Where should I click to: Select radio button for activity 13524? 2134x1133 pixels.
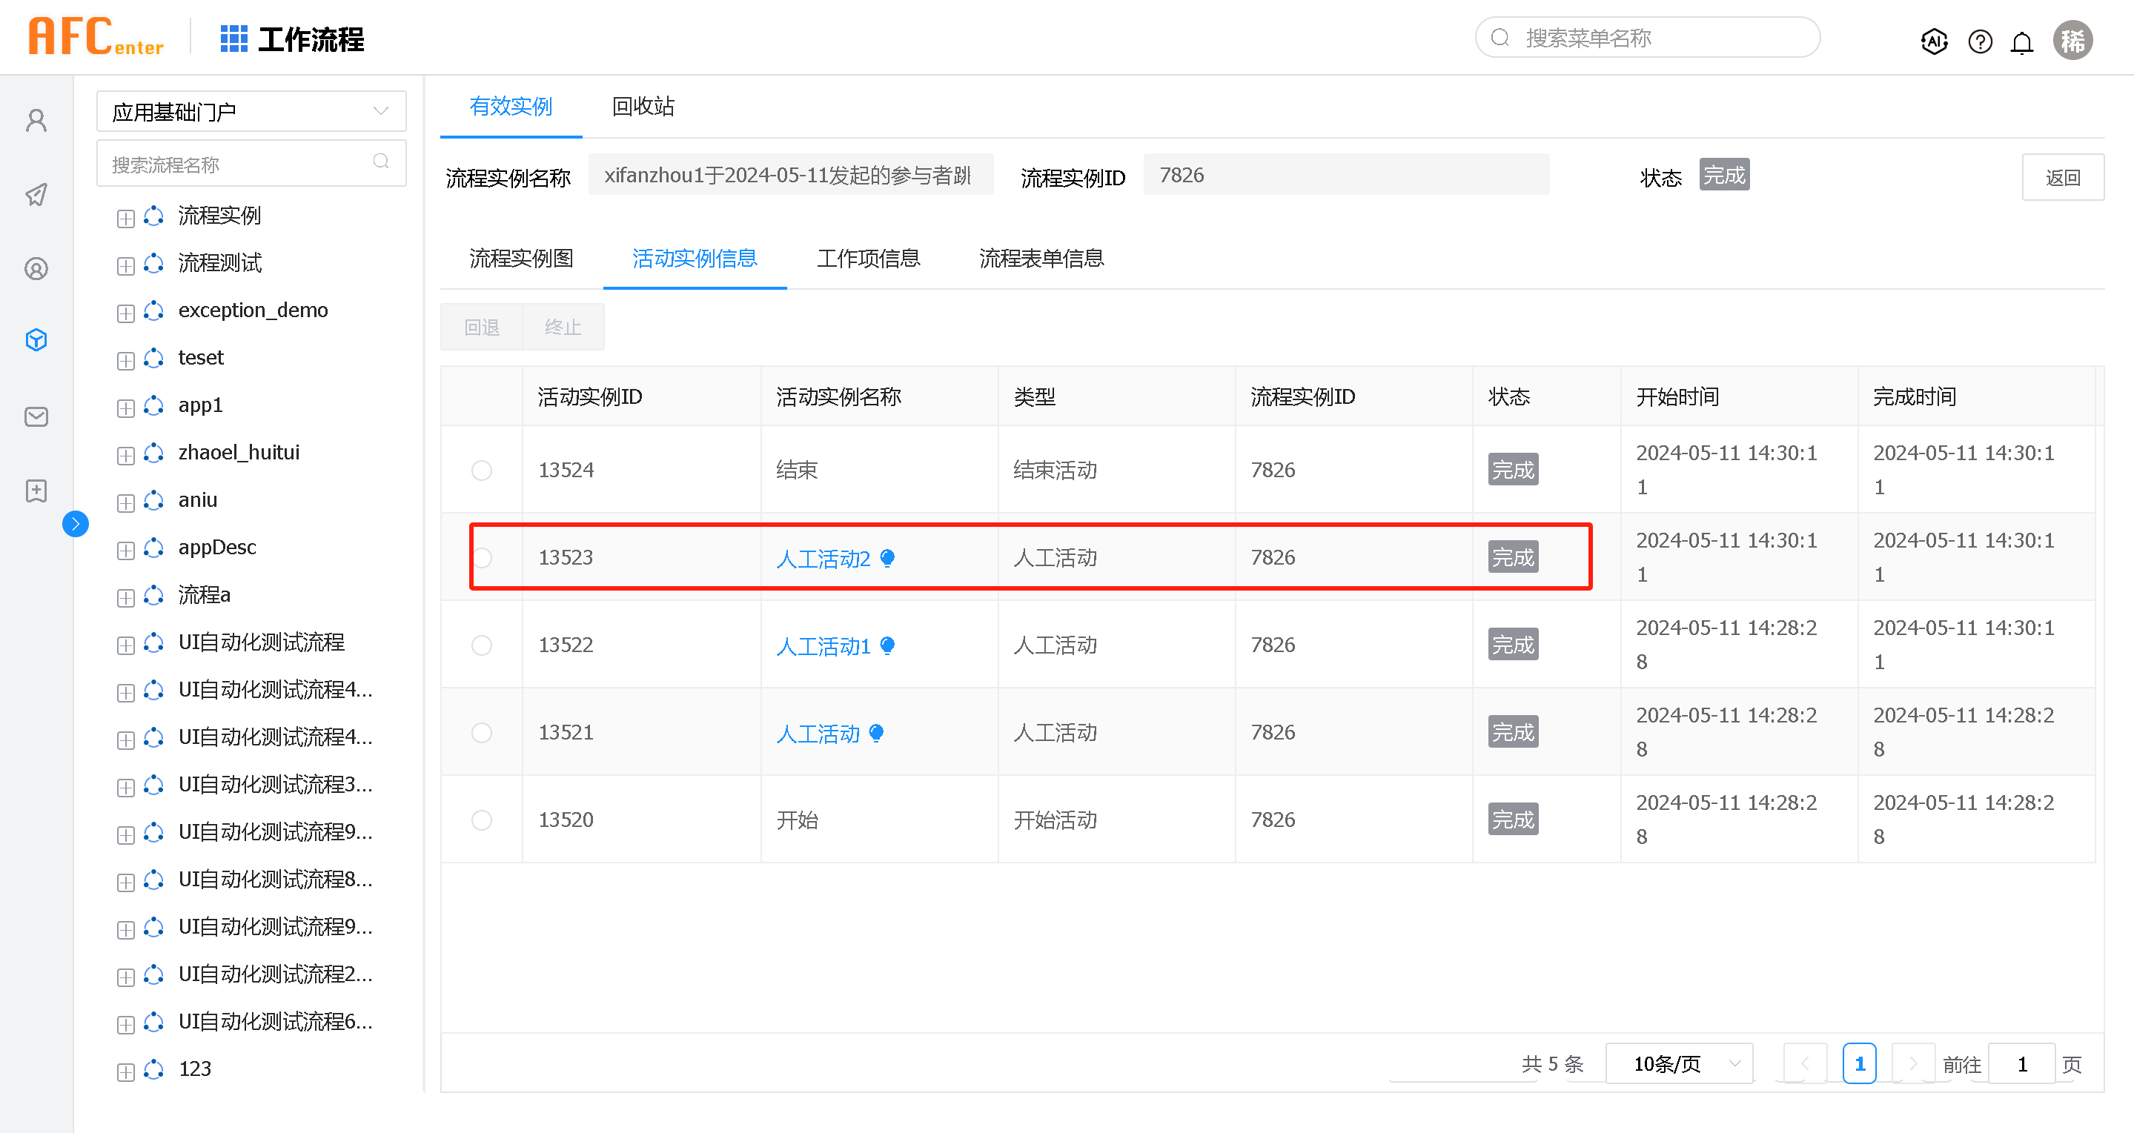[481, 471]
